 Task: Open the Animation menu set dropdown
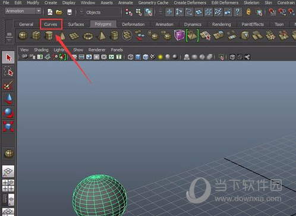[23, 11]
